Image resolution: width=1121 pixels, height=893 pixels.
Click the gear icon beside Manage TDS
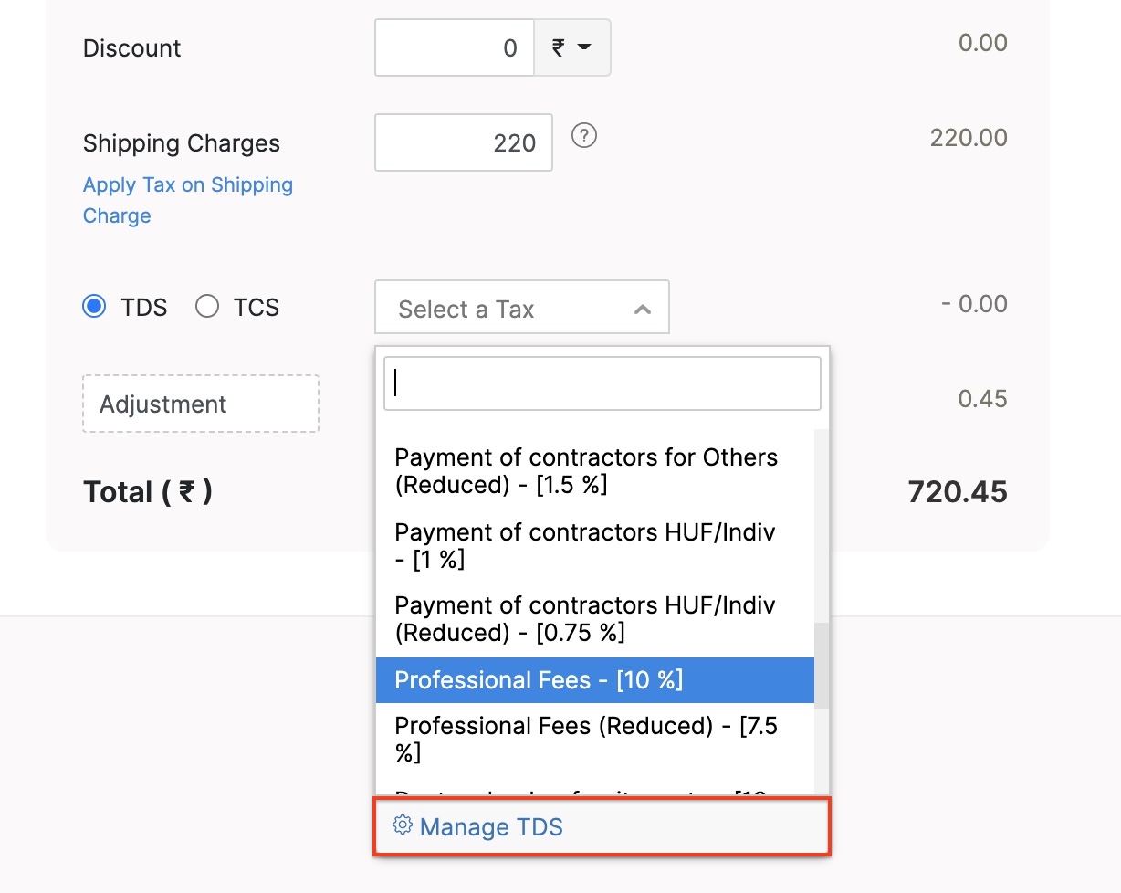[x=402, y=825]
